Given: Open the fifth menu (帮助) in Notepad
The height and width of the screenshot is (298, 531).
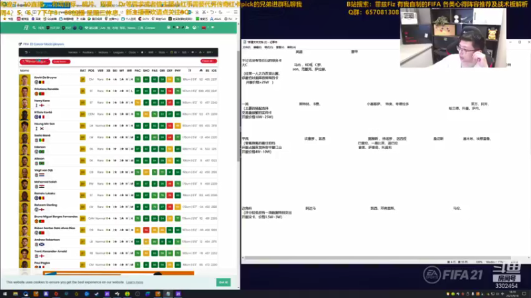Looking at the screenshot, I should pyautogui.click(x=291, y=47).
